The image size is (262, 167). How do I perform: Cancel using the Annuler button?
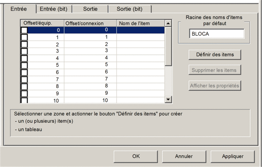184,156
